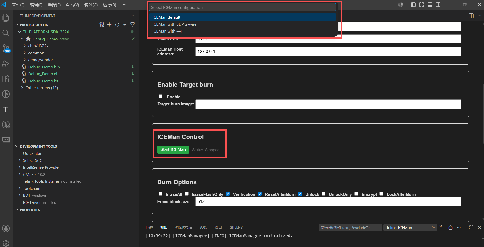Click Telink Tools Installer entry
Viewport: 484px width, 247px height.
(x=41, y=181)
